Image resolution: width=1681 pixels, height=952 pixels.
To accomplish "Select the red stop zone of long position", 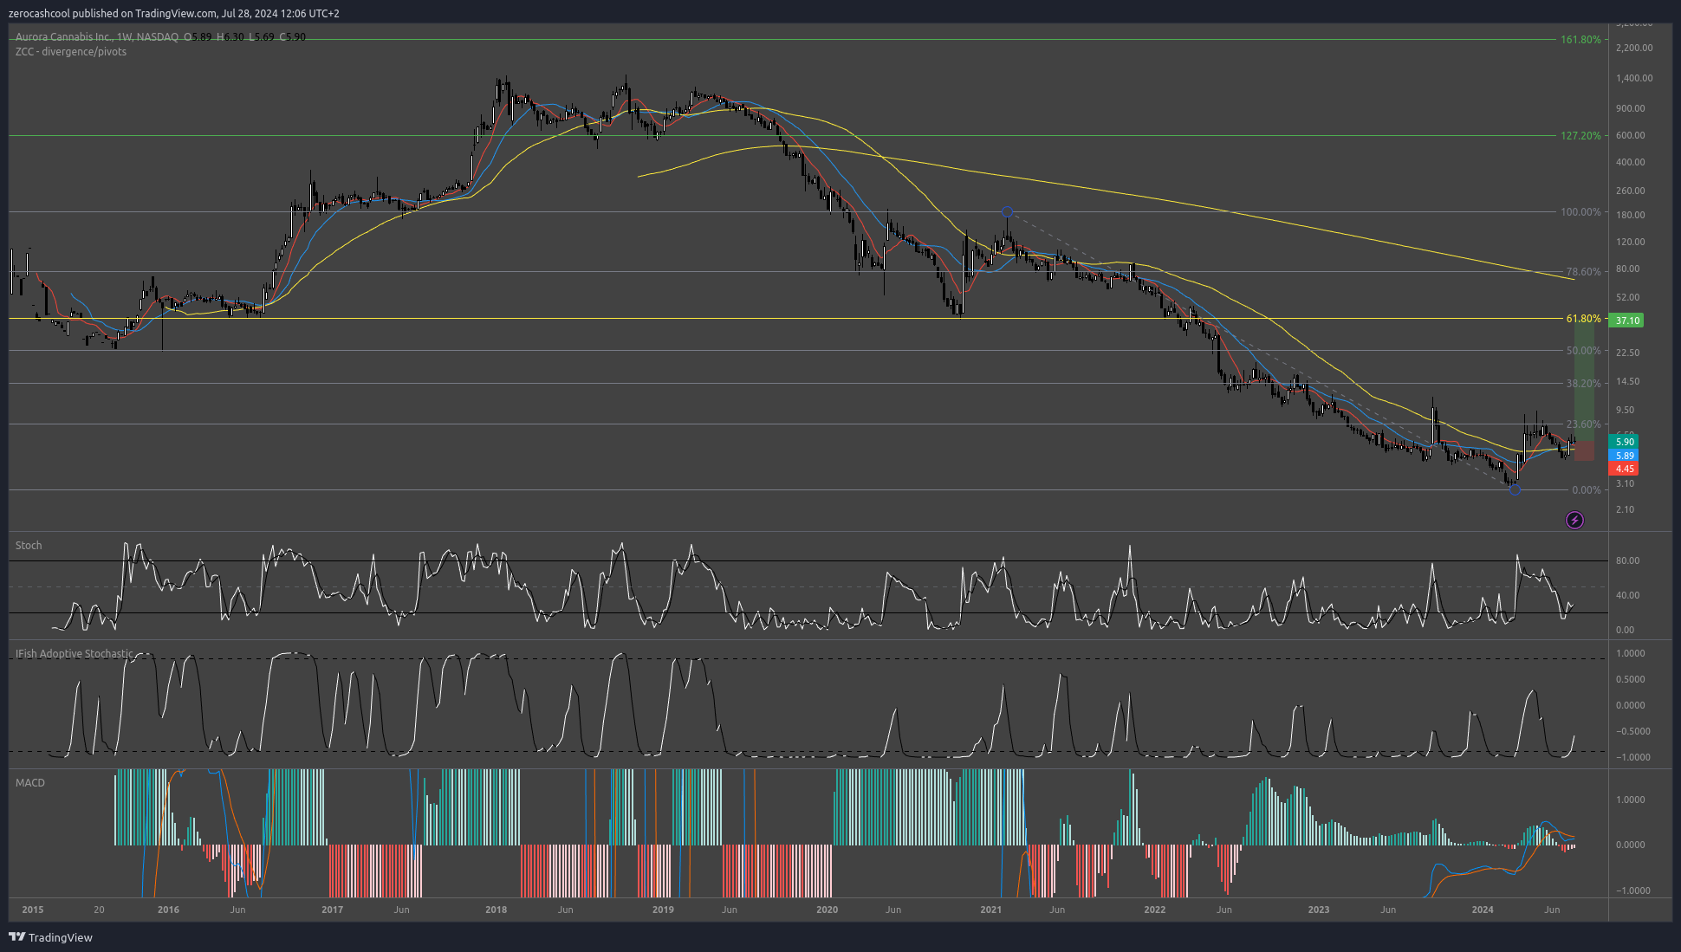I will click(1584, 451).
